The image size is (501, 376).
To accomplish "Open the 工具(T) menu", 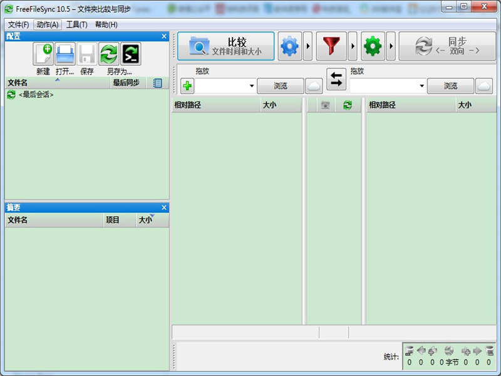I will 76,24.
